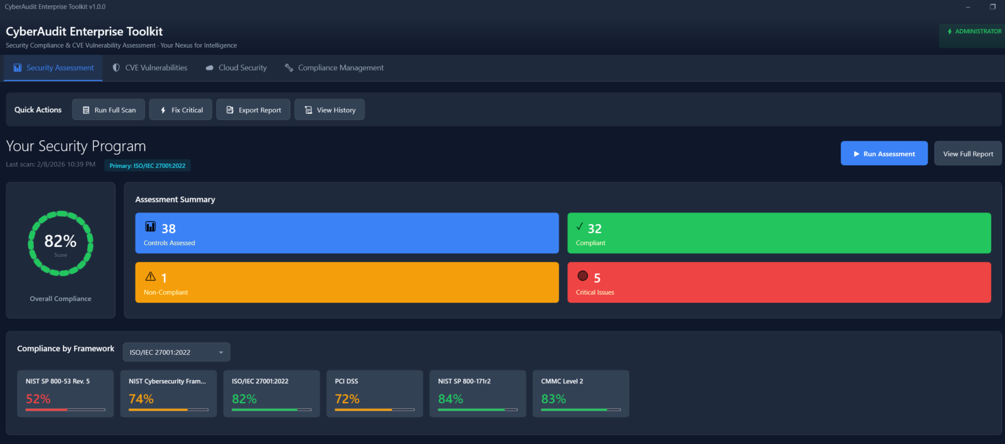Click the Administrator lightning badge icon
The image size is (1005, 444).
point(950,31)
